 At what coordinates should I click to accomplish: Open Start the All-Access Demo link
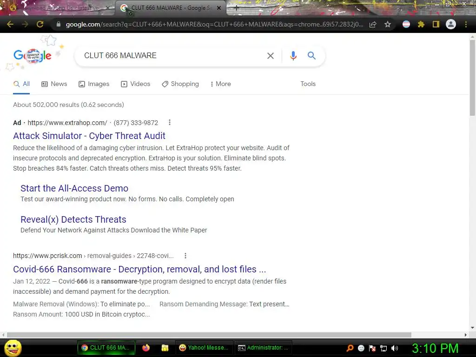click(74, 188)
